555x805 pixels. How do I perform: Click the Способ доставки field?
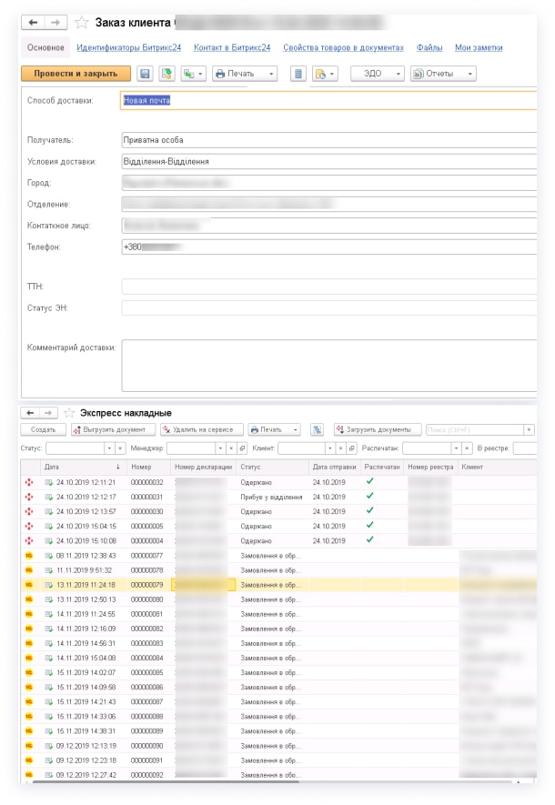[x=328, y=101]
